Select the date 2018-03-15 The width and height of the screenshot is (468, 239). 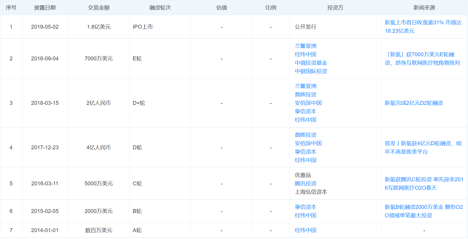pyautogui.click(x=45, y=103)
